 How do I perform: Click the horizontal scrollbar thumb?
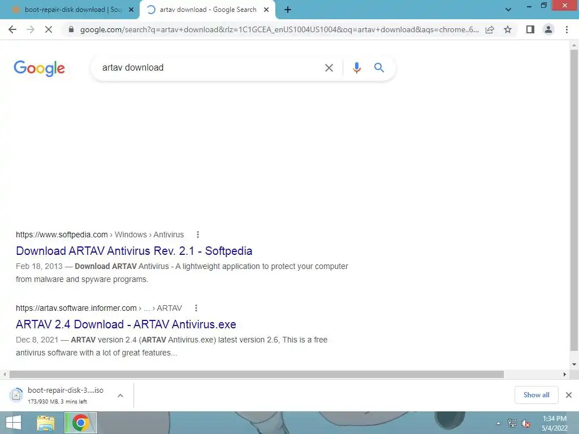[257, 375]
